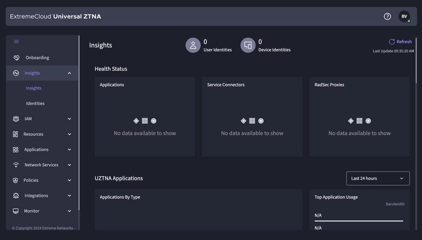Collapse the Insights menu section
The width and height of the screenshot is (422, 240).
(69, 73)
